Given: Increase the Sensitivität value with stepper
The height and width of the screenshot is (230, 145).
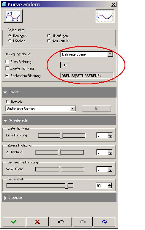Looking at the screenshot, I should (x=110, y=184).
